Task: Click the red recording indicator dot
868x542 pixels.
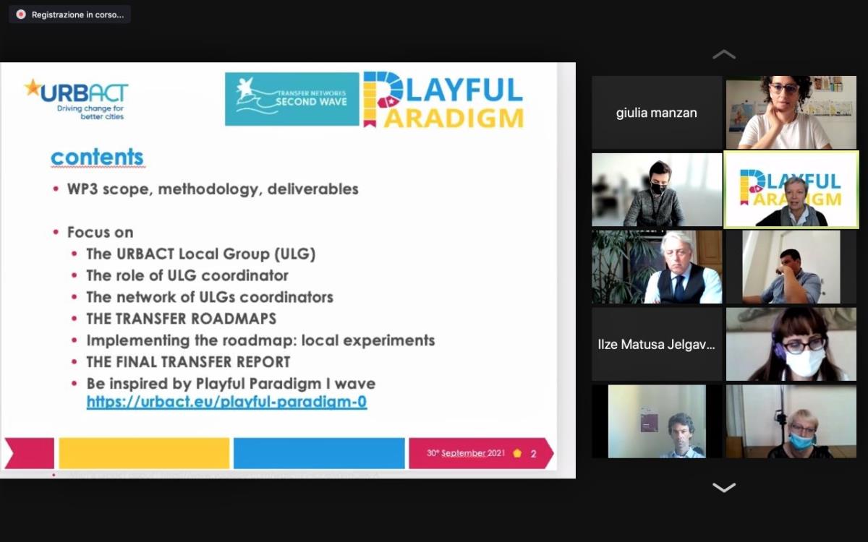Action: click(21, 14)
